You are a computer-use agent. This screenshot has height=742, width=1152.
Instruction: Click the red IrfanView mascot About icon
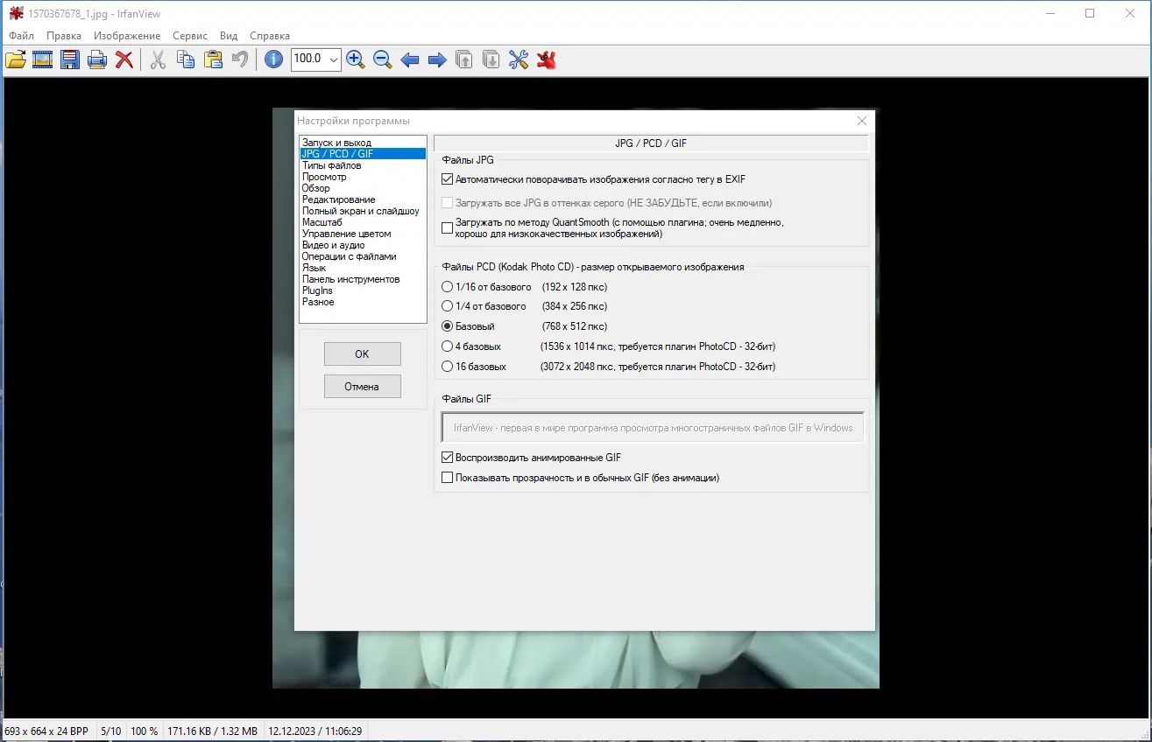pos(546,59)
